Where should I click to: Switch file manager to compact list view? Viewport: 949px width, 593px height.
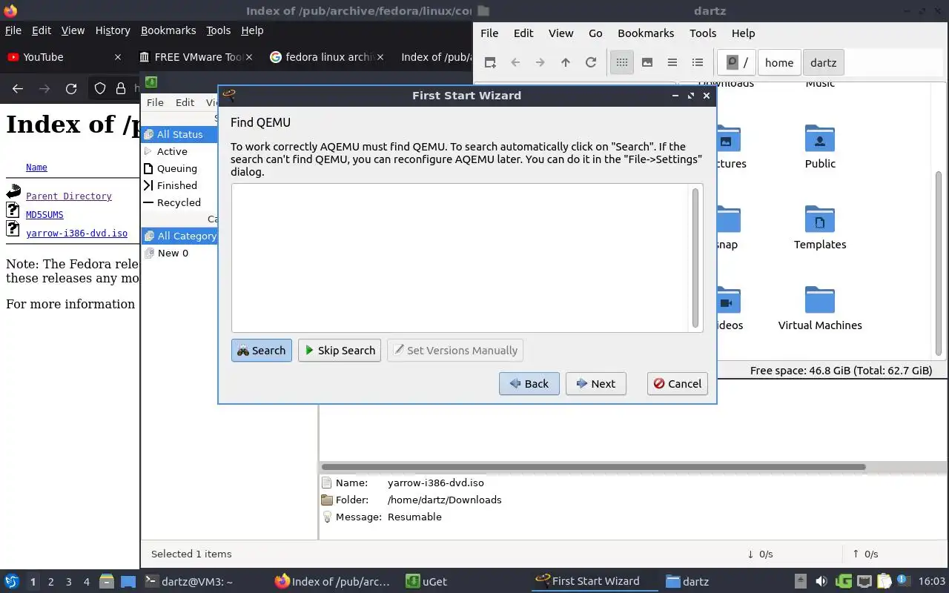coord(672,63)
